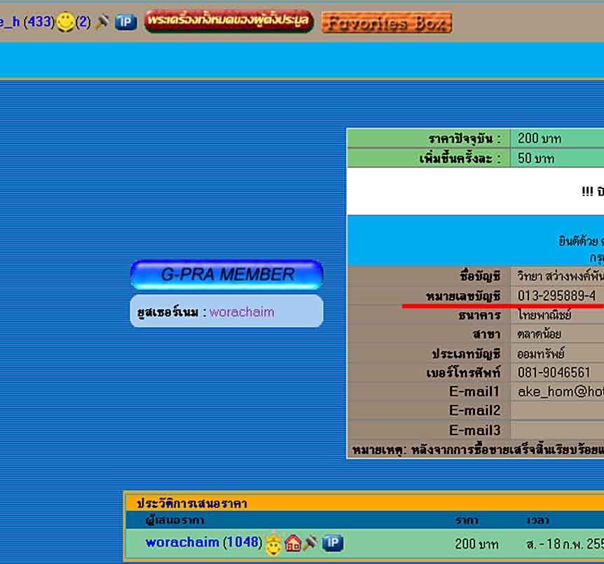604x564 pixels.
Task: Open worachaim bidder profile link in history
Action: [x=182, y=542]
